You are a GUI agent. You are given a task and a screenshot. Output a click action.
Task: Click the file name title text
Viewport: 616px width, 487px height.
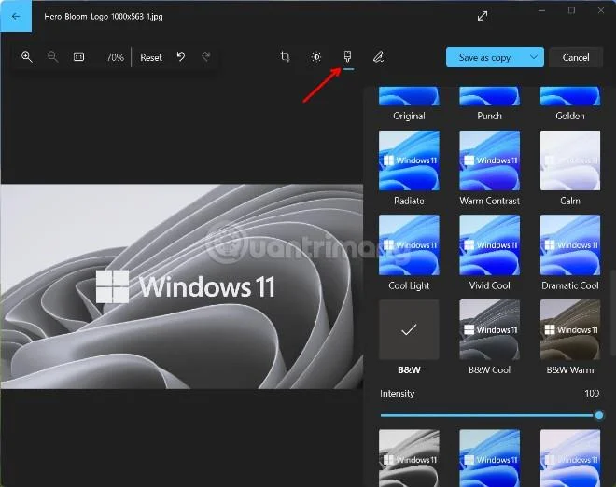(104, 17)
